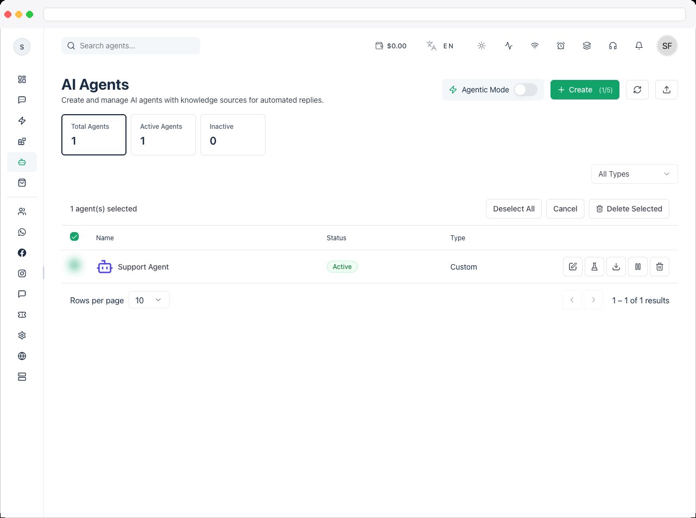This screenshot has height=518, width=696.
Task: Go to the next results page
Action: point(593,300)
